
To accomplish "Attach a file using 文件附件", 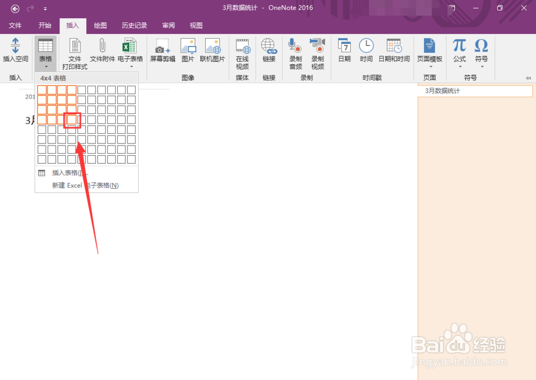I will coord(102,51).
